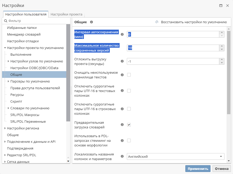Click the info icon beside стемминг на основе морфологии
Screen dimensions: 233x174
(122, 140)
